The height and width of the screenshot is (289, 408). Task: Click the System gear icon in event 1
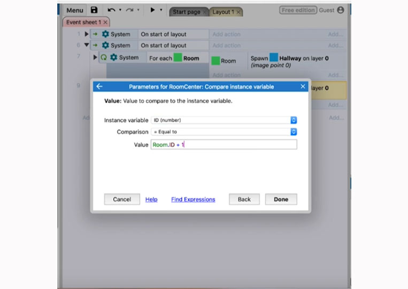click(105, 34)
